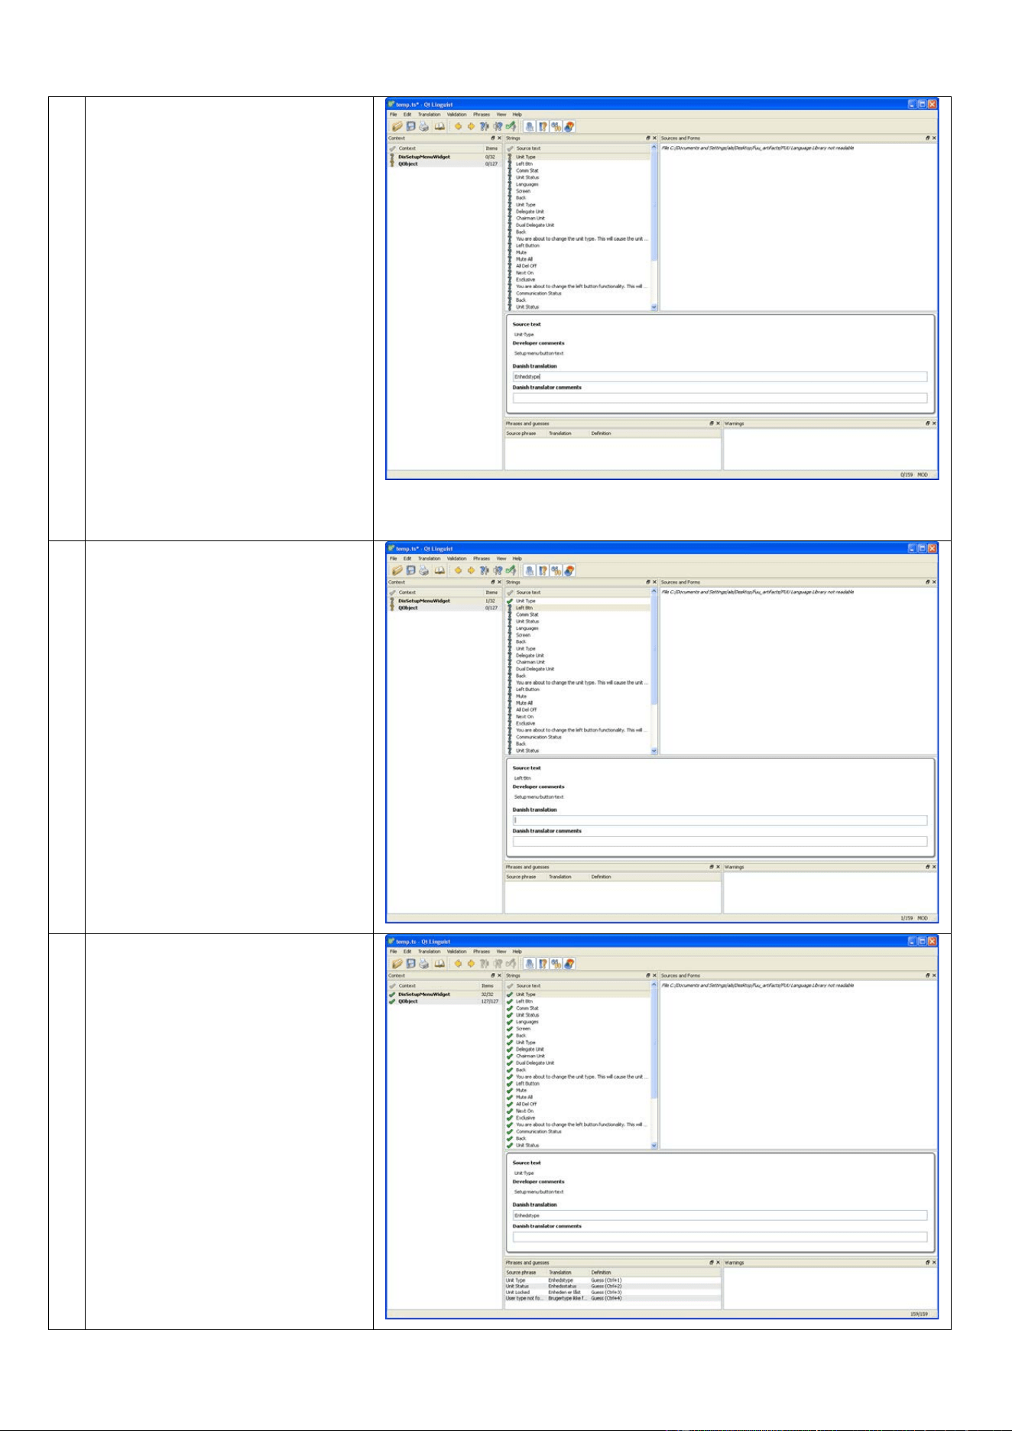1012x1431 pixels.
Task: Select 'Communication Status' string in first Linguist window
Action: click(x=578, y=294)
